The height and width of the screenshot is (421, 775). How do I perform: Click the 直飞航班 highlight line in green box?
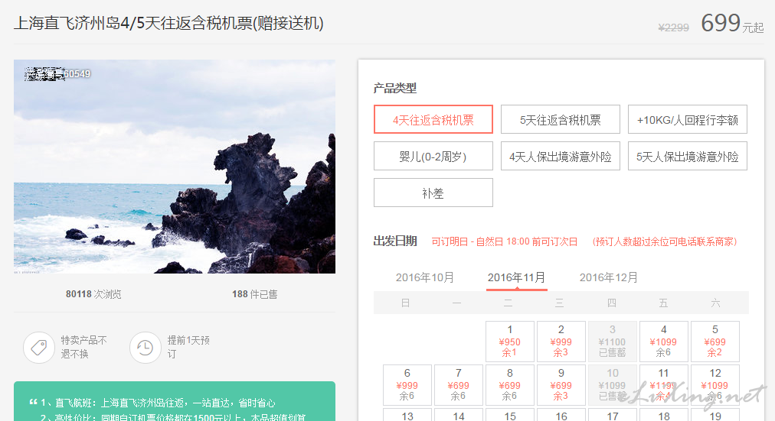(x=158, y=403)
